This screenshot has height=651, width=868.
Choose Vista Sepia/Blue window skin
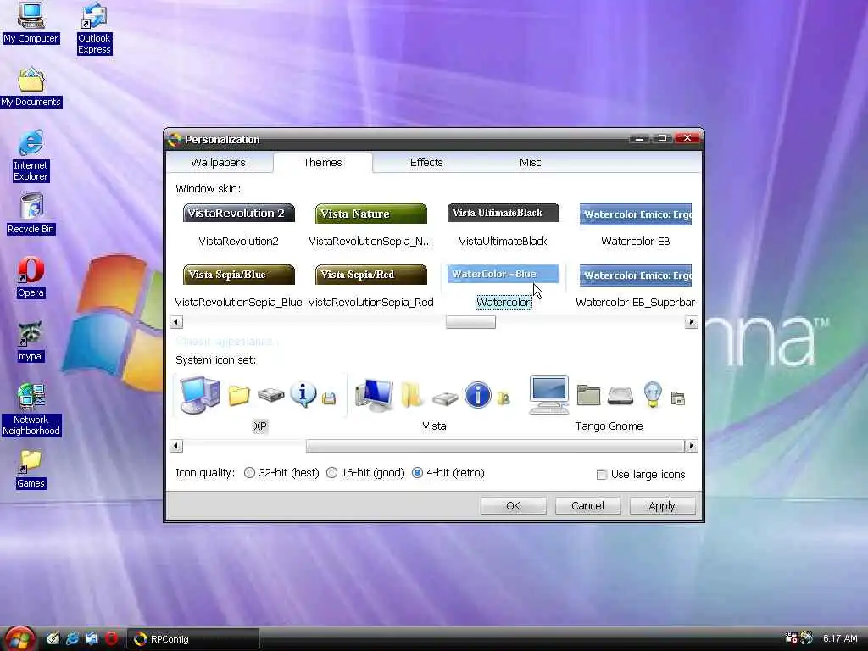(238, 275)
